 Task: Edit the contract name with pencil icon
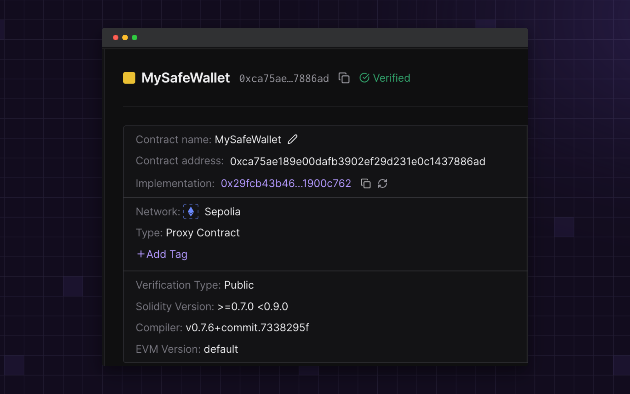tap(292, 139)
